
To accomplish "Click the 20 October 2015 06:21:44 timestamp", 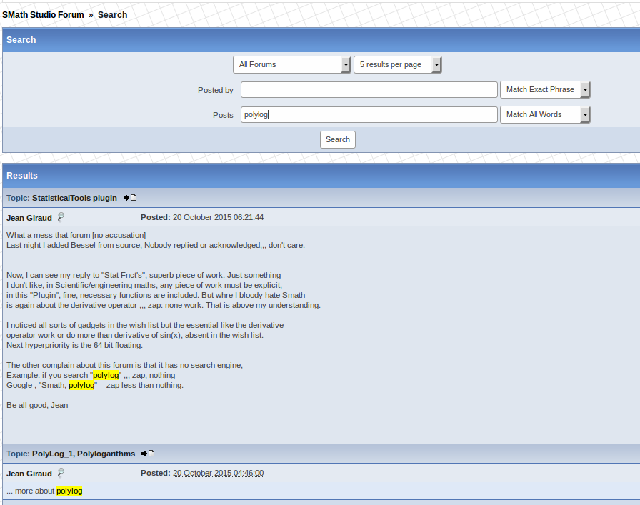I will pos(218,217).
